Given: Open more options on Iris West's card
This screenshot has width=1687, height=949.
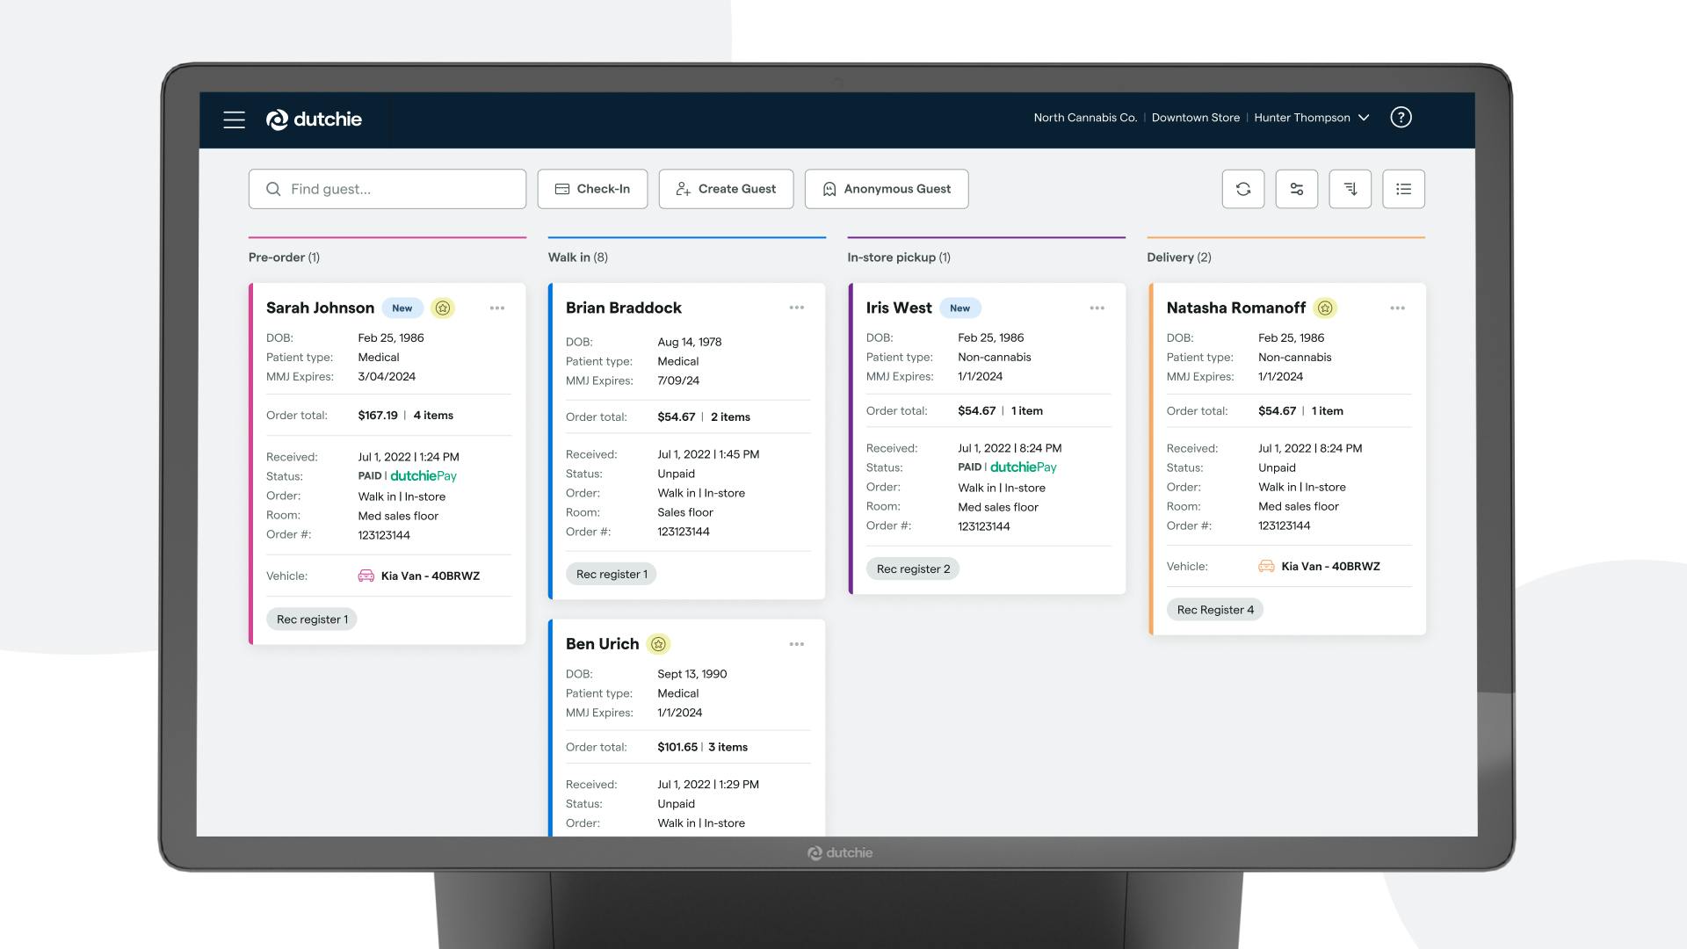Looking at the screenshot, I should coord(1097,308).
